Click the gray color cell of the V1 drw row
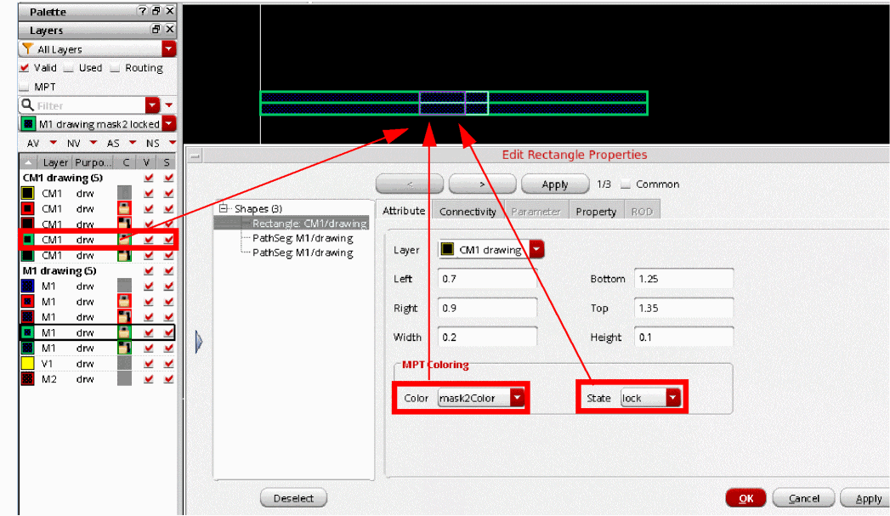This screenshot has height=516, width=890. (124, 363)
